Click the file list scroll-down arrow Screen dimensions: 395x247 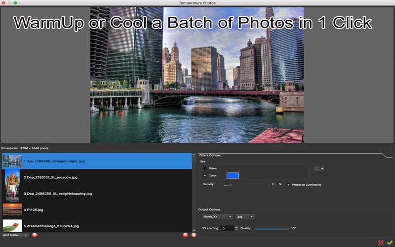pos(194,230)
